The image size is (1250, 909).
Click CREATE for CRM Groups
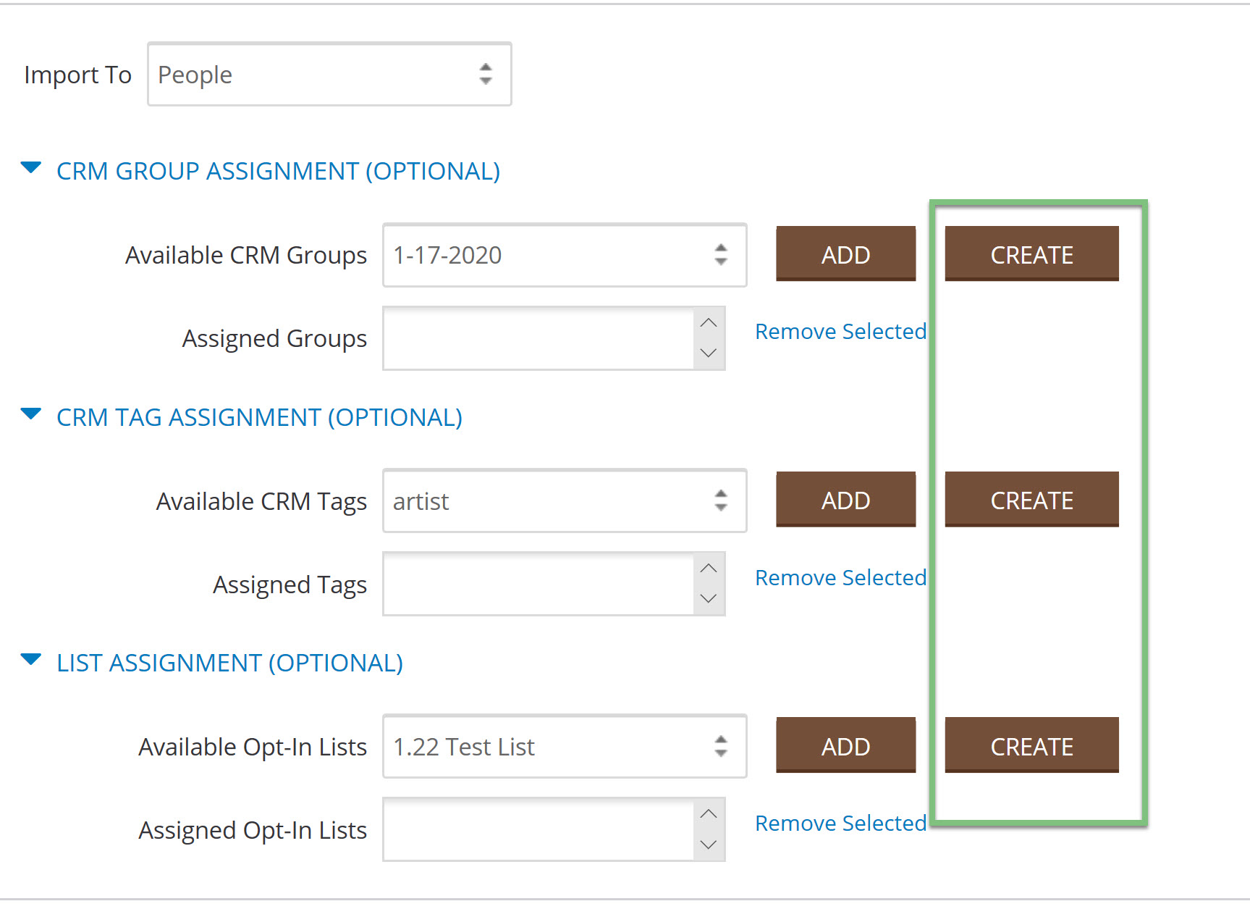[1032, 254]
